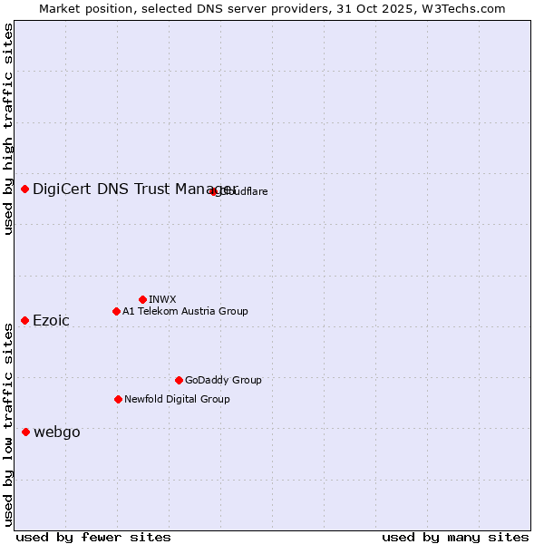
Task: Select the webgo text label
Action: [x=56, y=432]
